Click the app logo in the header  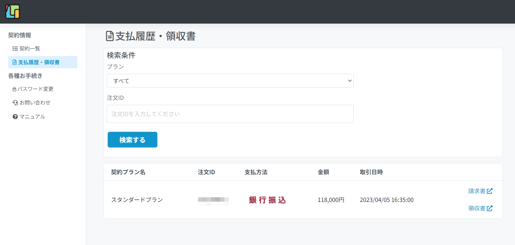click(12, 12)
